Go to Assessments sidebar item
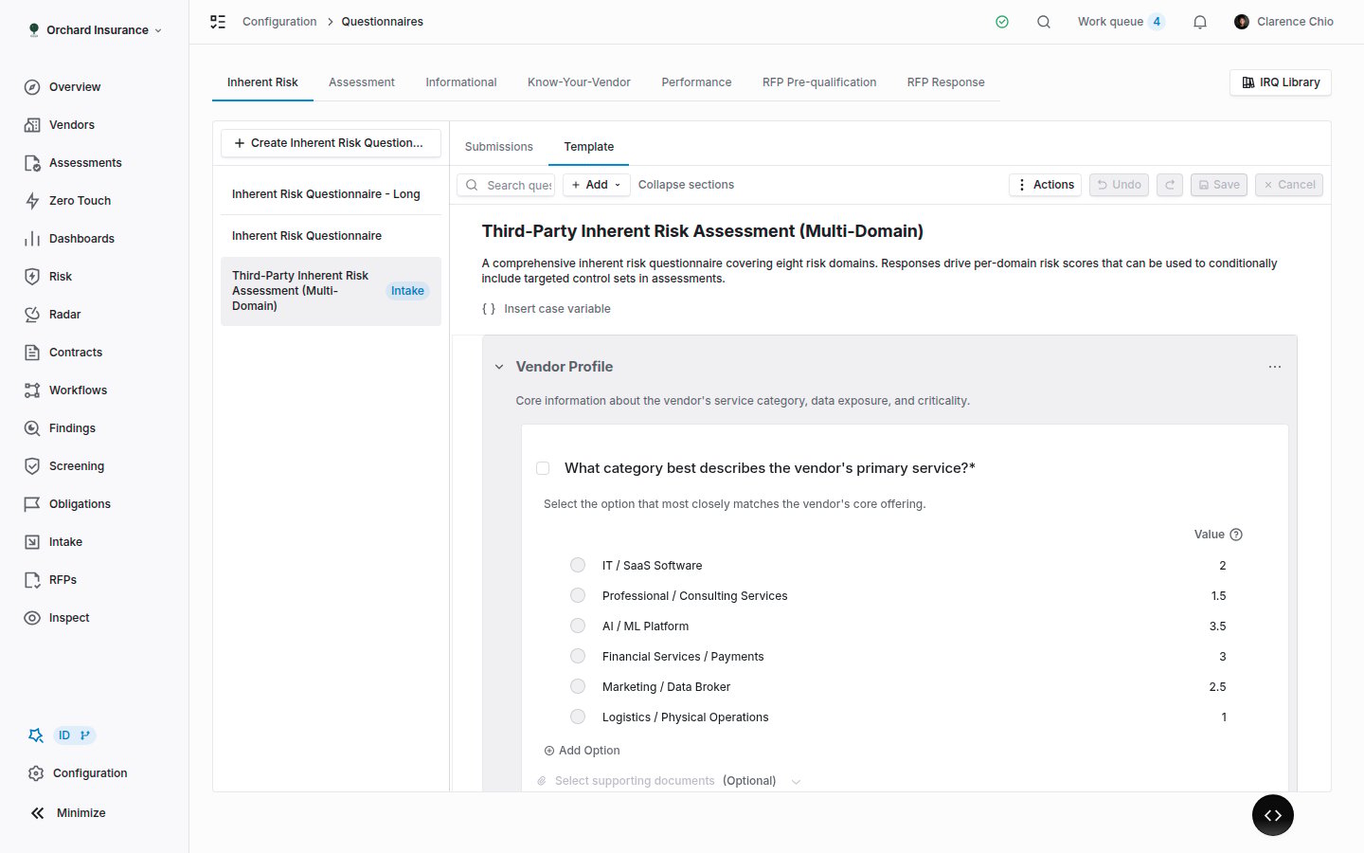This screenshot has height=853, width=1364. (x=84, y=163)
